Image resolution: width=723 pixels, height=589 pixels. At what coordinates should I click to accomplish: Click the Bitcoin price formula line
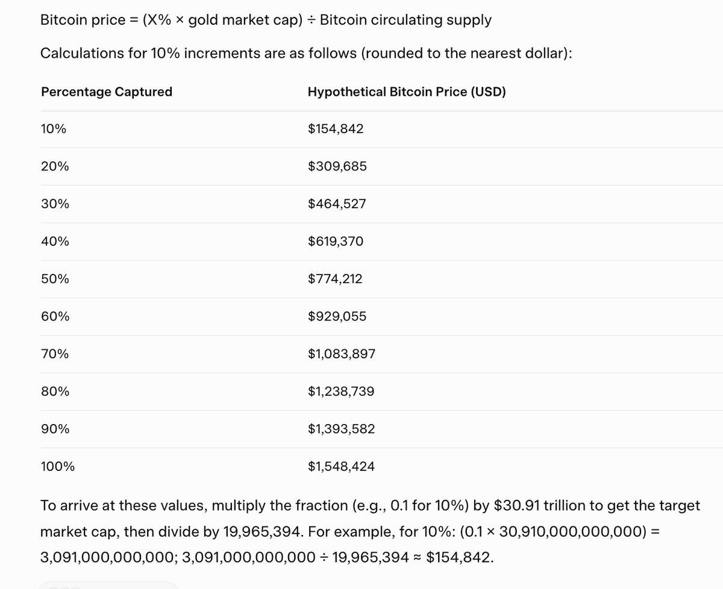pos(266,20)
